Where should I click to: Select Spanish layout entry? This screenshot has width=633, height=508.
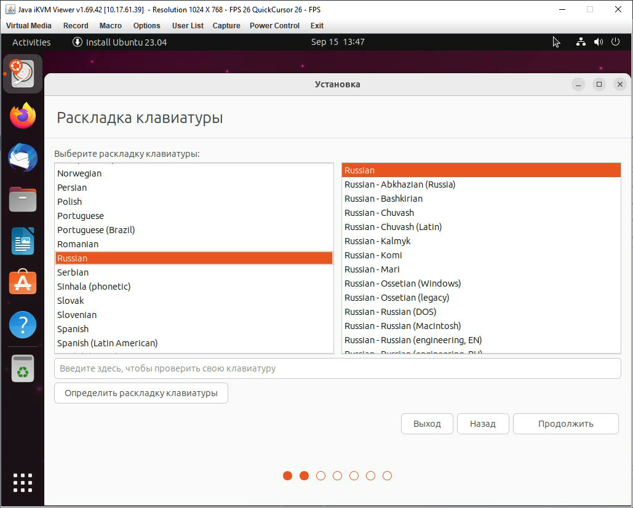194,329
